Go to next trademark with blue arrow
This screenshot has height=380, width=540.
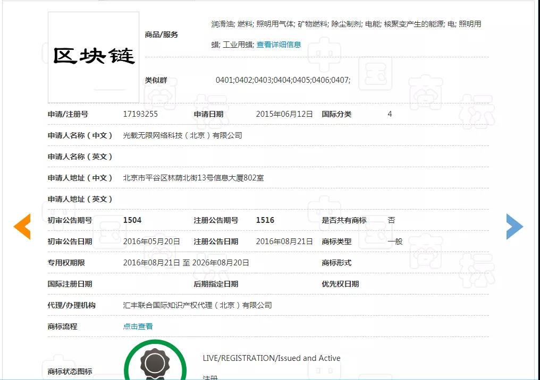click(514, 227)
